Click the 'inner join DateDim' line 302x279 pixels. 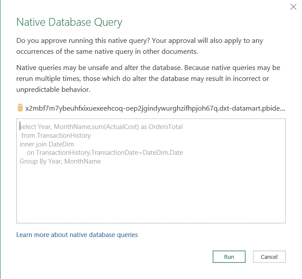coord(46,144)
